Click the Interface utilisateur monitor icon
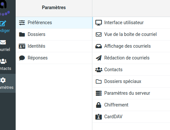 point(99,23)
